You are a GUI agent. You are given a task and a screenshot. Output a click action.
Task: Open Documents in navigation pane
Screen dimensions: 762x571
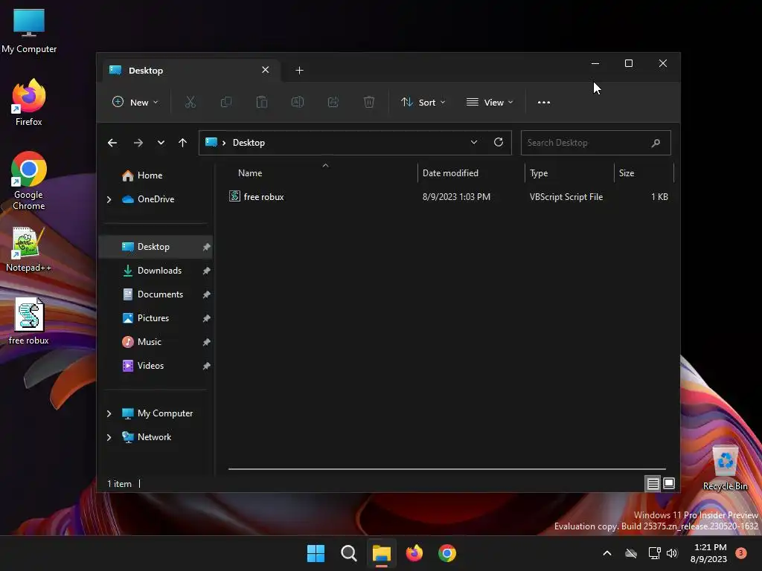160,294
